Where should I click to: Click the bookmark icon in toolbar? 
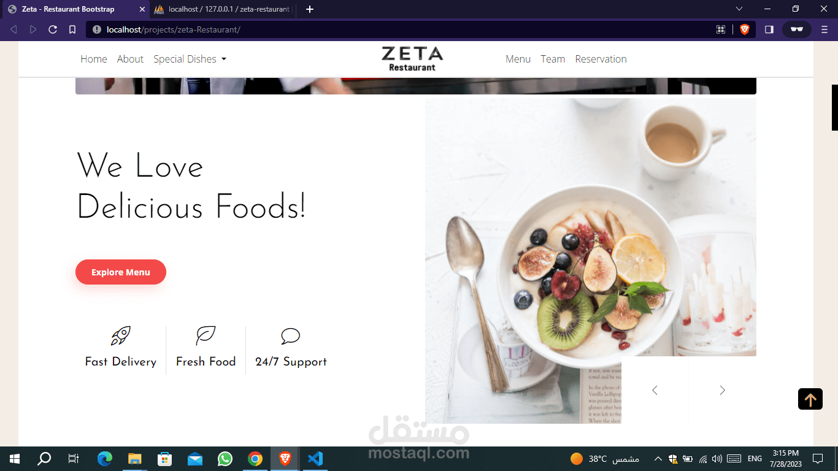(x=72, y=29)
